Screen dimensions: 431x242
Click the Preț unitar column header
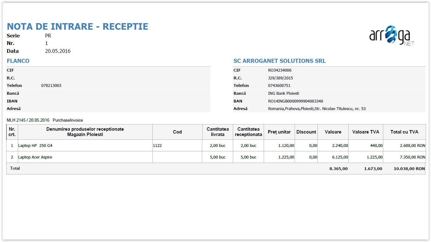(x=279, y=132)
